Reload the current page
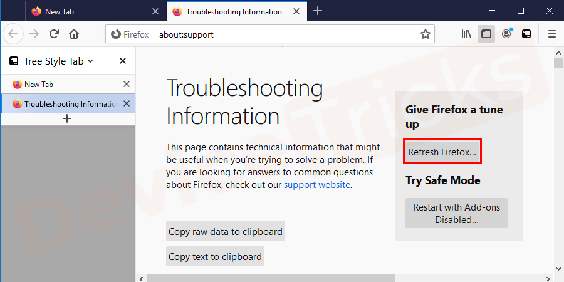The height and width of the screenshot is (282, 564). tap(54, 34)
